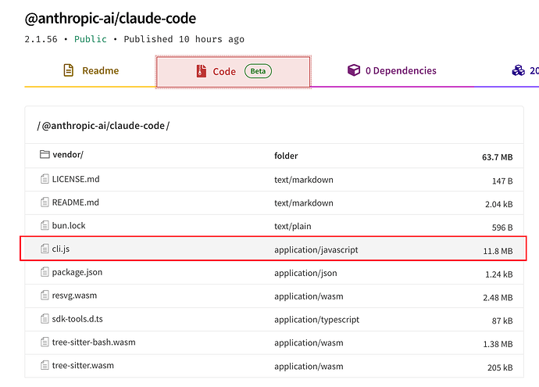Click application/typescript type of sdk-tools.d.ts
This screenshot has height=387, width=539.
tap(316, 320)
